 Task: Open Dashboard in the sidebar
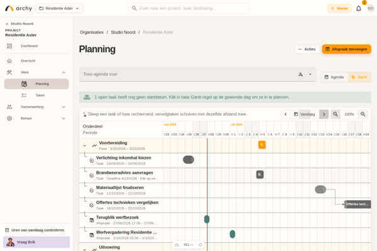point(36,46)
